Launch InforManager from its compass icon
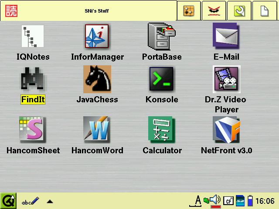The image size is (279, 209). click(x=97, y=36)
